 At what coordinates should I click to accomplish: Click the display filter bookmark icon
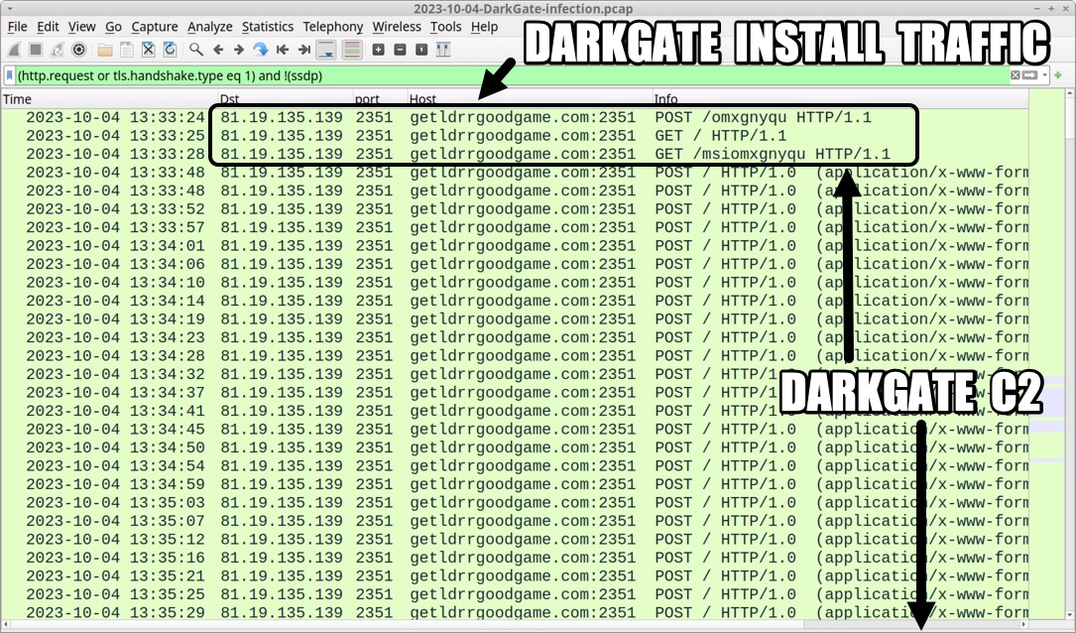point(10,75)
